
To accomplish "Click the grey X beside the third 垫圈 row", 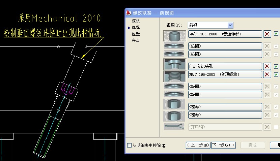I will pyautogui.click(x=267, y=87).
